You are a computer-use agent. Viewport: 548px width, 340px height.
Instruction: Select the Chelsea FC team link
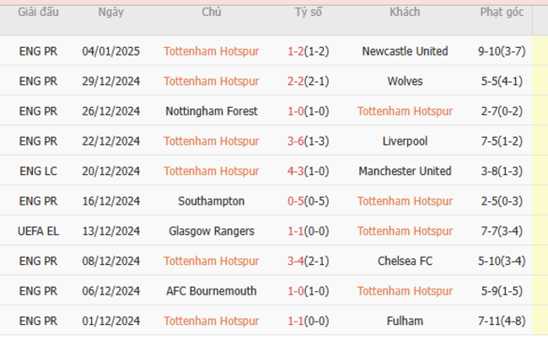click(x=405, y=261)
